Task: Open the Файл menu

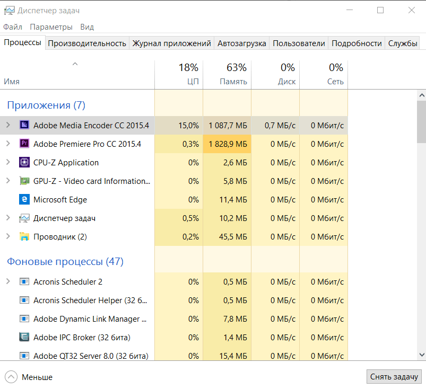Action: point(13,27)
